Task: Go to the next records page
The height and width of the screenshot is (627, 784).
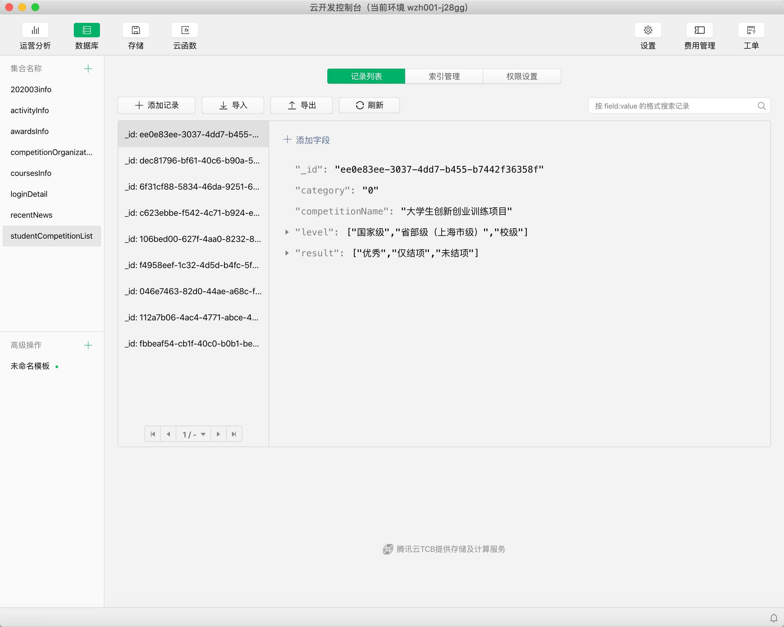Action: 218,434
